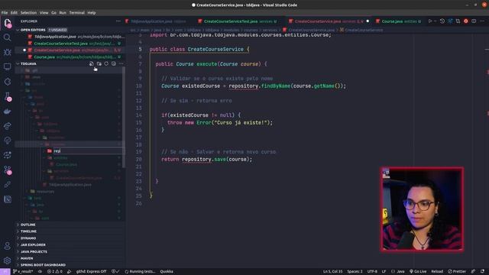
Task: Switch to Course.java editor tab
Action: [x=399, y=21]
